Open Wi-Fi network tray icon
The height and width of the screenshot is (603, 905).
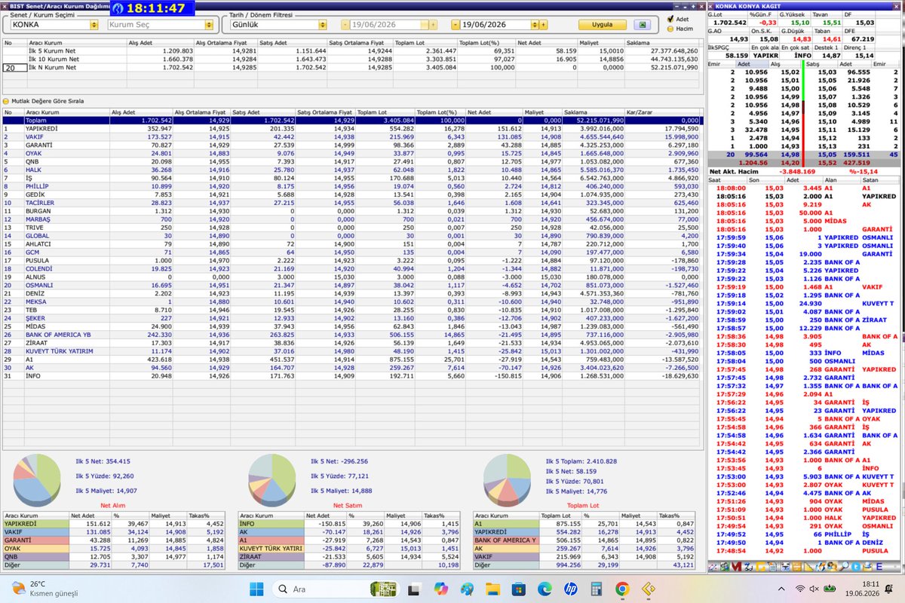[801, 589]
